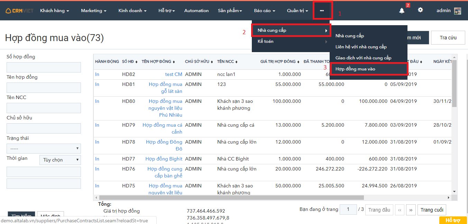Image resolution: width=468 pixels, height=224 pixels.
Task: Click the yellow Hỗ trợ button
Action: pyautogui.click(x=453, y=220)
